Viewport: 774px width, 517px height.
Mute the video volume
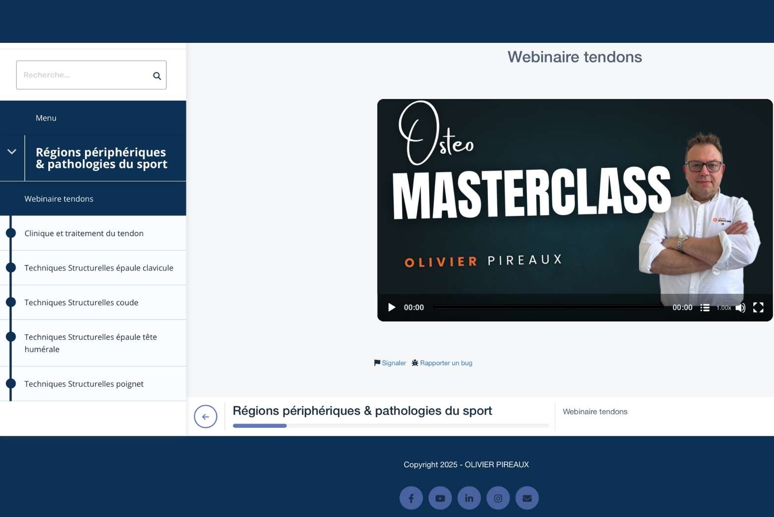tap(740, 308)
